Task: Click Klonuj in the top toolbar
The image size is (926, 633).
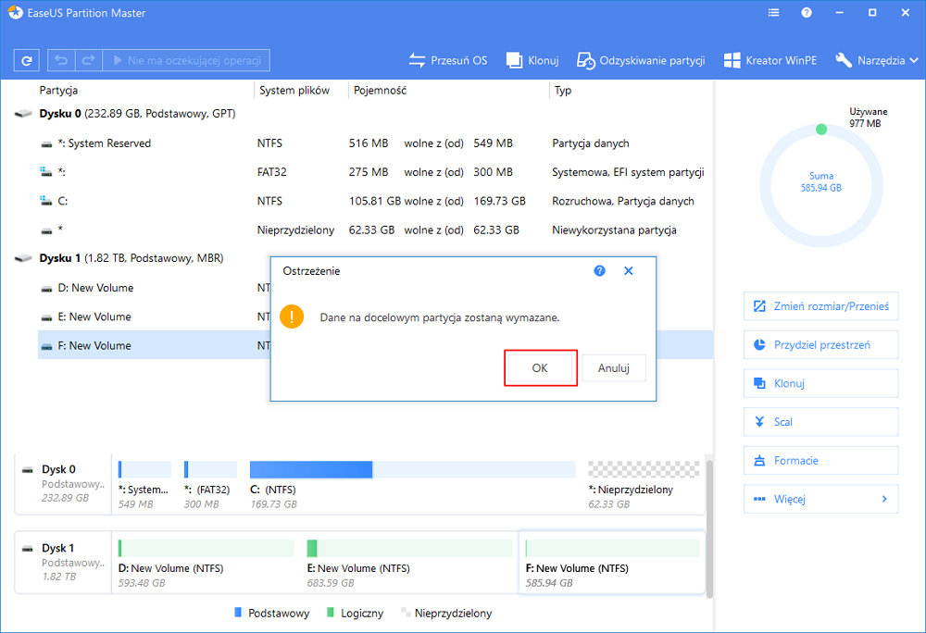Action: point(532,60)
